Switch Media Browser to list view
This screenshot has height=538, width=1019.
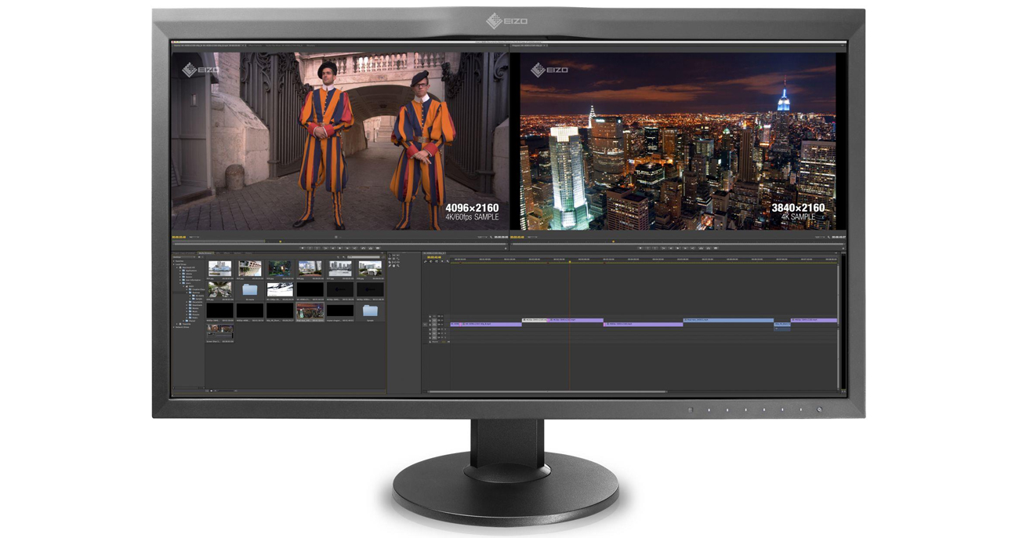pyautogui.click(x=207, y=391)
